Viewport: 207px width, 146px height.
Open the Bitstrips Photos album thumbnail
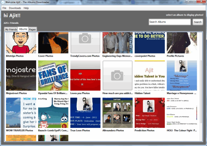click(x=21, y=43)
